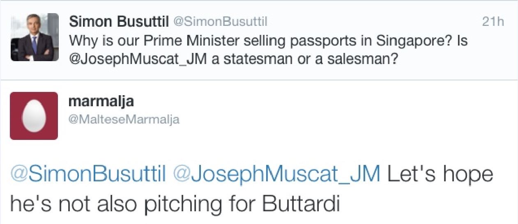Open marmalja's egg avatar icon
Image resolution: width=518 pixels, height=224 pixels.
point(34,116)
